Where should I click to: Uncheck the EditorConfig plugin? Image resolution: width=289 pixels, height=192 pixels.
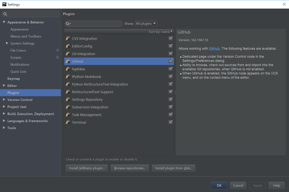pyautogui.click(x=171, y=46)
